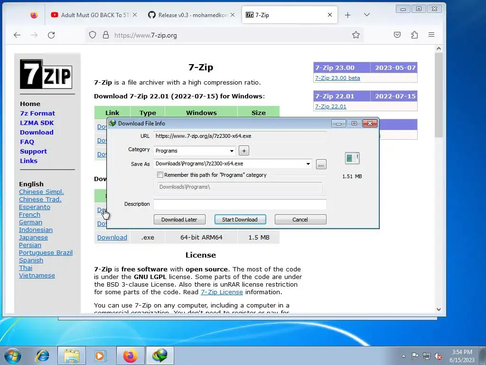Reload the 7-zip.org page
Screen dimensions: 486x365
click(x=51, y=35)
